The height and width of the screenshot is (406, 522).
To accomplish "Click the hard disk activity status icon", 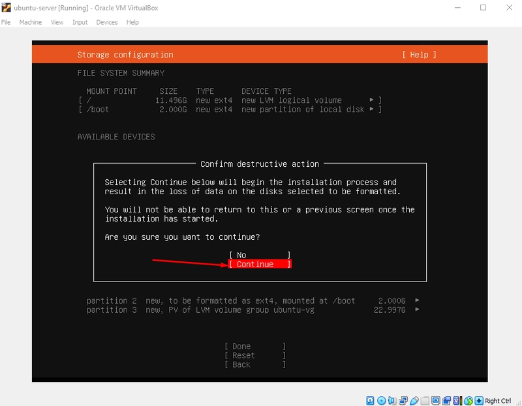I will point(370,401).
